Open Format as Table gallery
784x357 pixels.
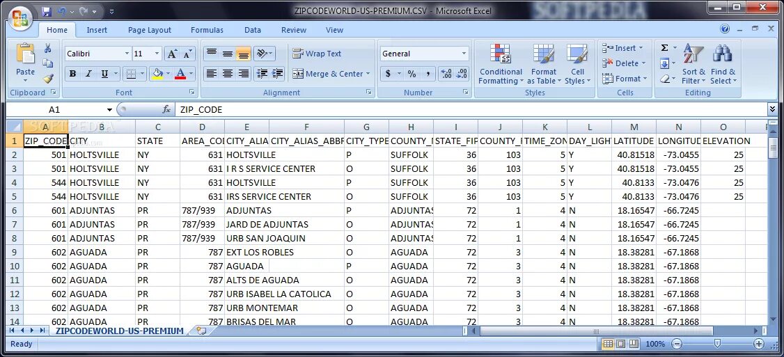coord(544,65)
